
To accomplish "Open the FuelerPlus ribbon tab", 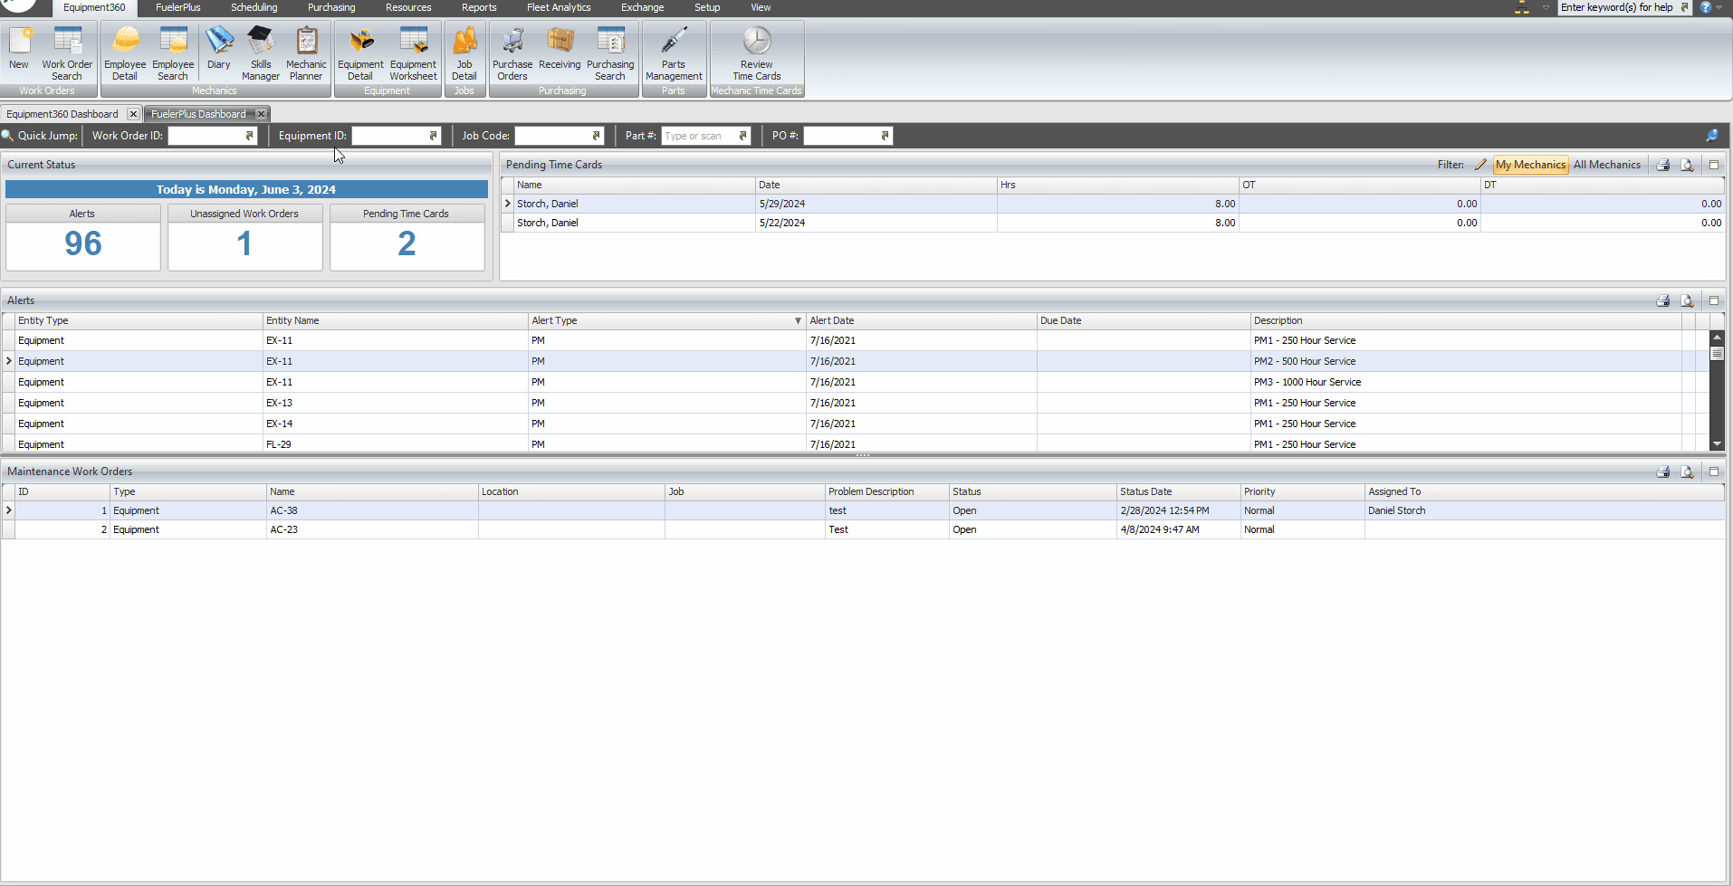I will (x=178, y=7).
